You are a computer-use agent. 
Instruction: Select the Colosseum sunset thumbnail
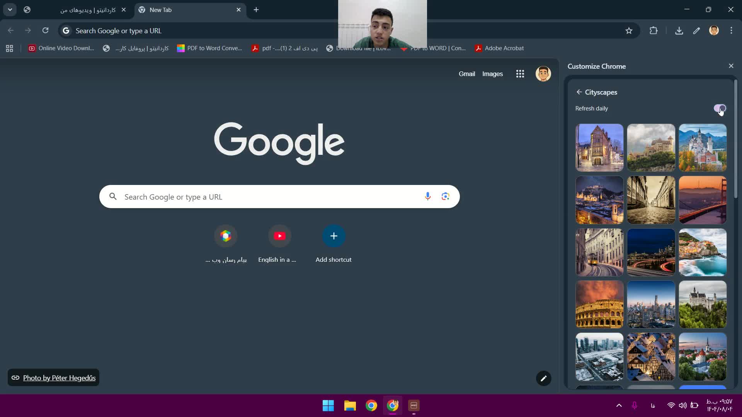tap(599, 305)
